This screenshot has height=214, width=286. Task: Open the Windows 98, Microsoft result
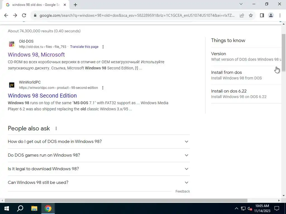coord(36,55)
